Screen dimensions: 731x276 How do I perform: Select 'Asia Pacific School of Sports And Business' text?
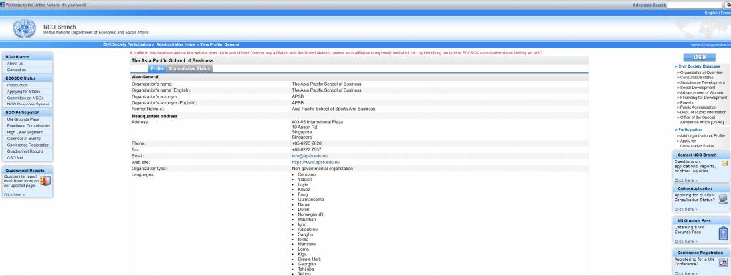tap(334, 109)
